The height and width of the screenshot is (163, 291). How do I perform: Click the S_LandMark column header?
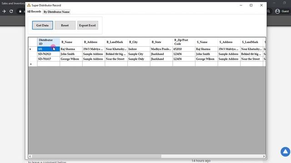click(x=251, y=42)
